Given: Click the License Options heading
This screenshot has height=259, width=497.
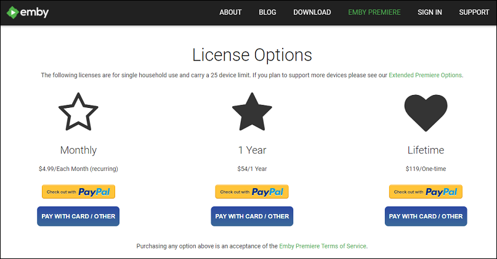Looking at the screenshot, I should 252,55.
